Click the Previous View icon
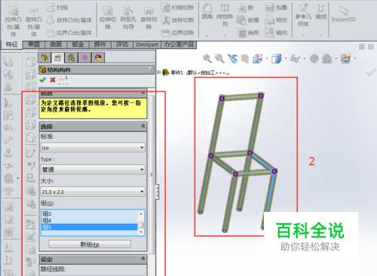This screenshot has width=377, height=276. (x=232, y=59)
